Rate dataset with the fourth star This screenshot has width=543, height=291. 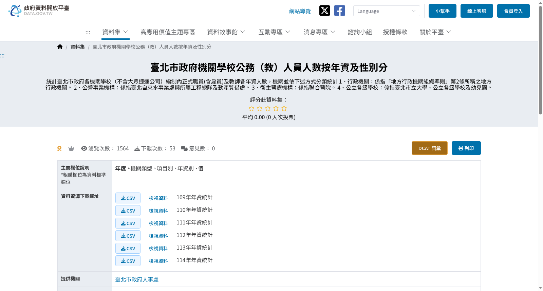pos(276,108)
